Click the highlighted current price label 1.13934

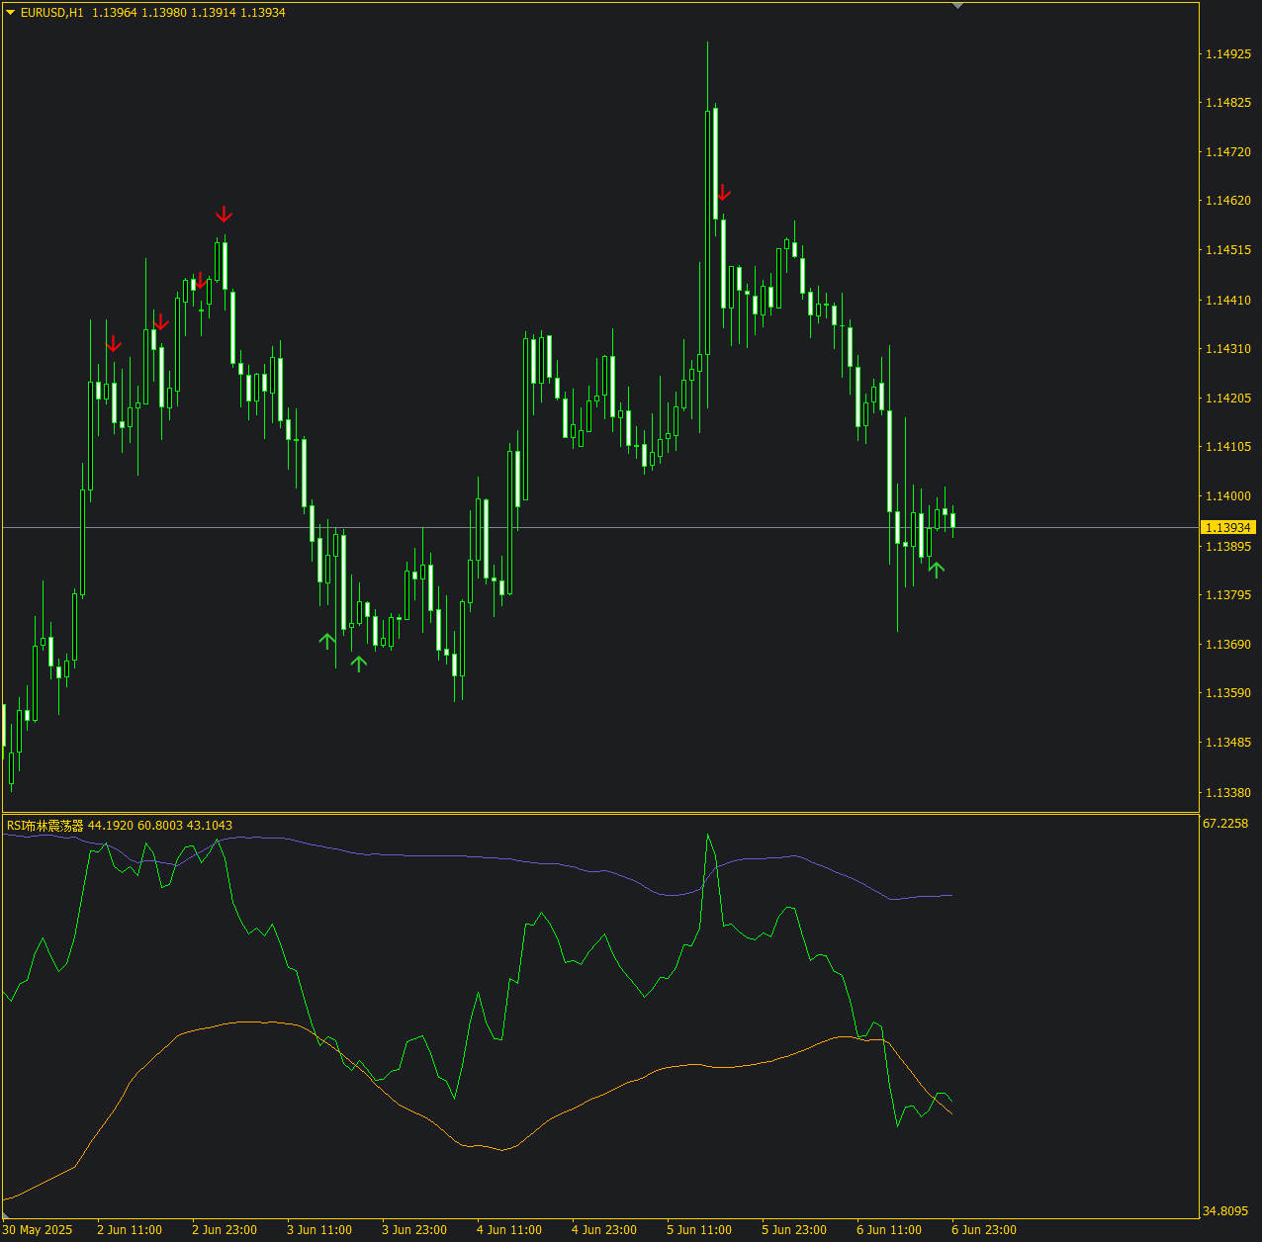tap(1228, 528)
